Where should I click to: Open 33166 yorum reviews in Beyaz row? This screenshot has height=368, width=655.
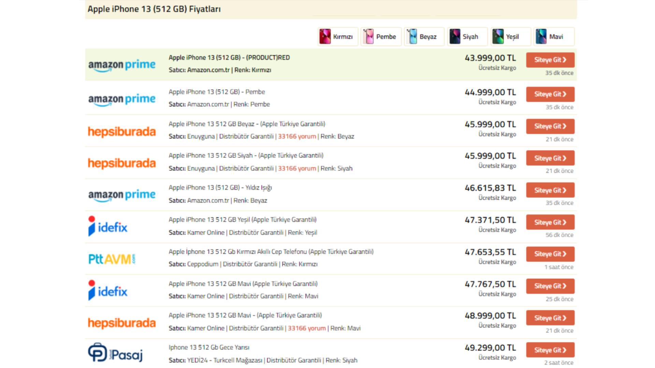(x=297, y=137)
